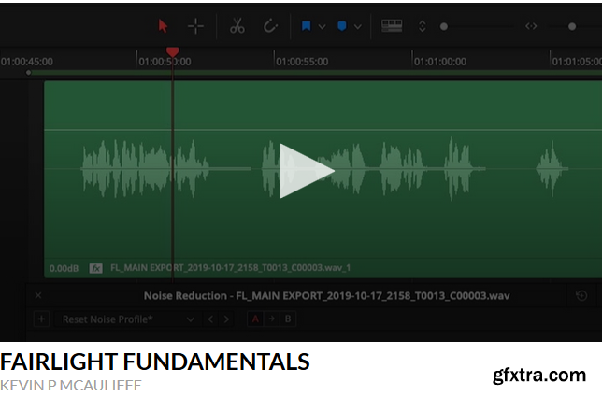Open the timeline view options icon
The image size is (602, 397).
pos(392,26)
